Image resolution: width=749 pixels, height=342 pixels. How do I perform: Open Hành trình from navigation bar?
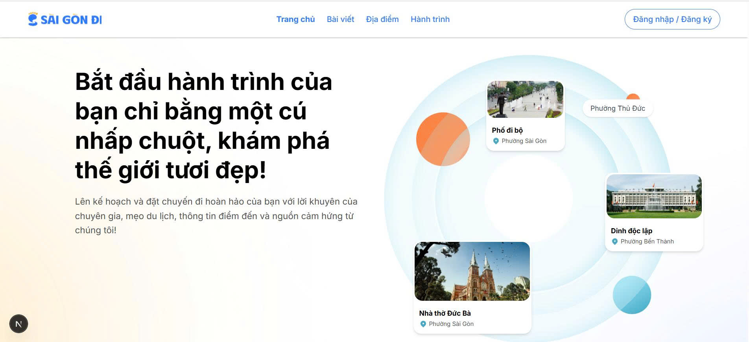click(430, 19)
